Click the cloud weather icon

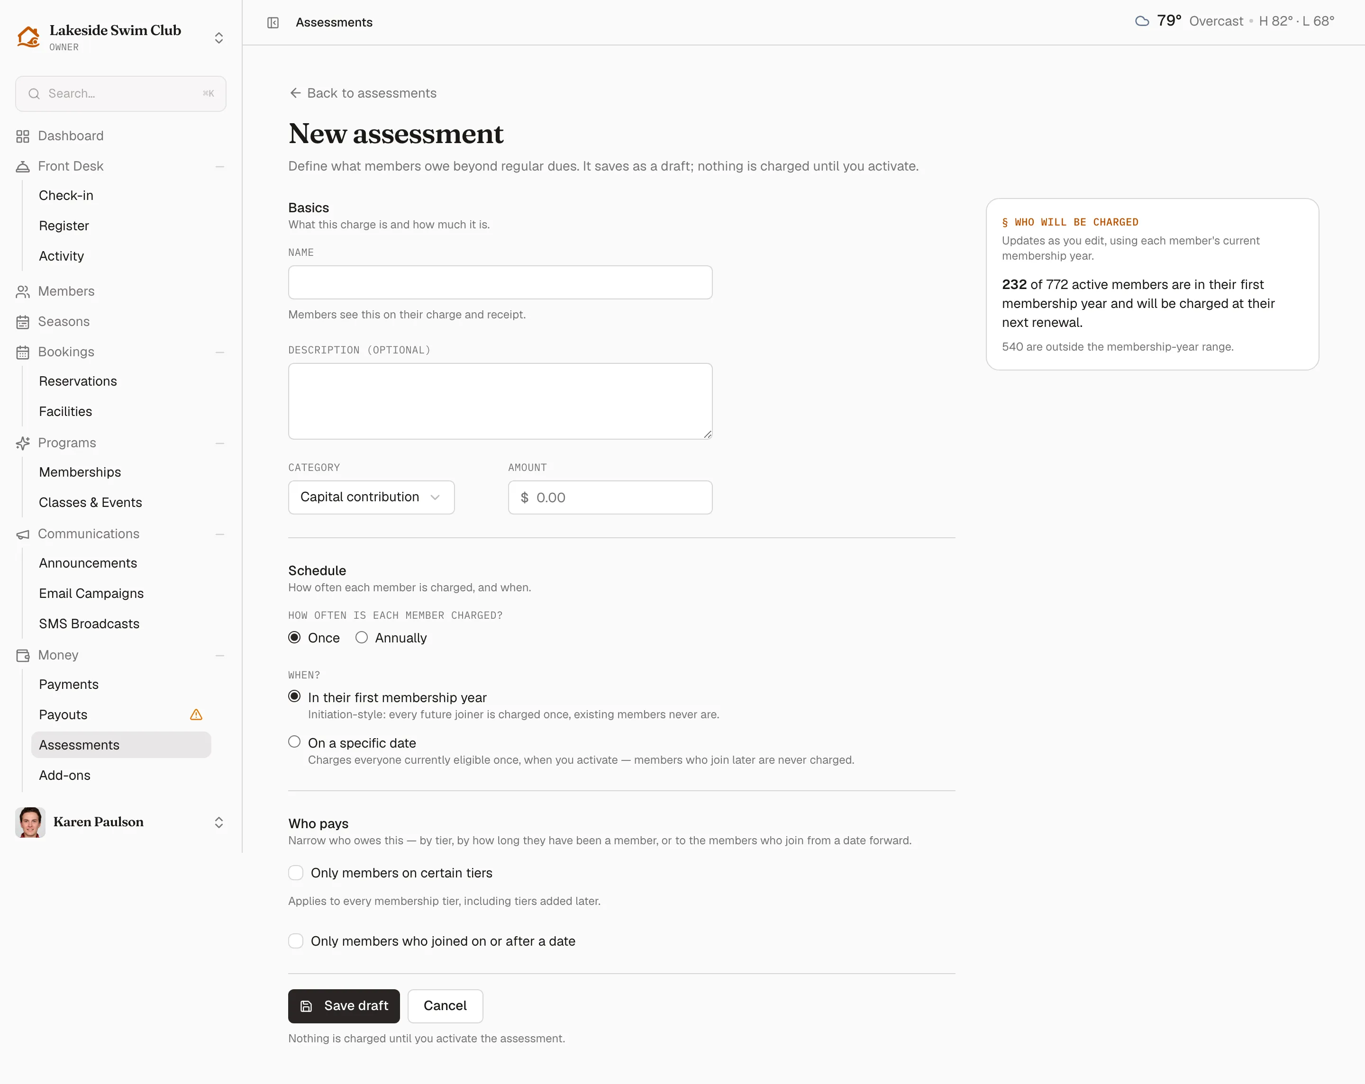tap(1141, 21)
